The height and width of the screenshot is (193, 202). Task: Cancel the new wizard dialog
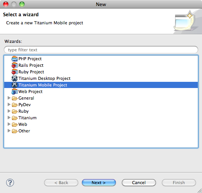pos(139,183)
